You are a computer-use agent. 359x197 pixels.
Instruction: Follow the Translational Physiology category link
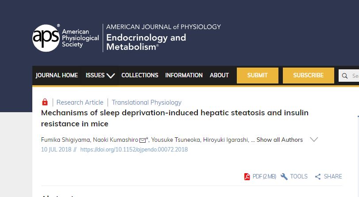click(x=147, y=102)
